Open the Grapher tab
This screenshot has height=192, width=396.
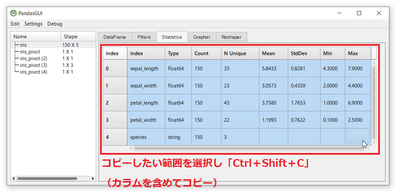tap(202, 37)
